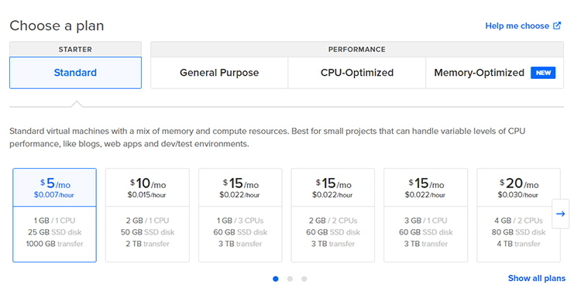The height and width of the screenshot is (291, 581).
Task: Switch to the CPU-Optimized plan tab
Action: (357, 73)
